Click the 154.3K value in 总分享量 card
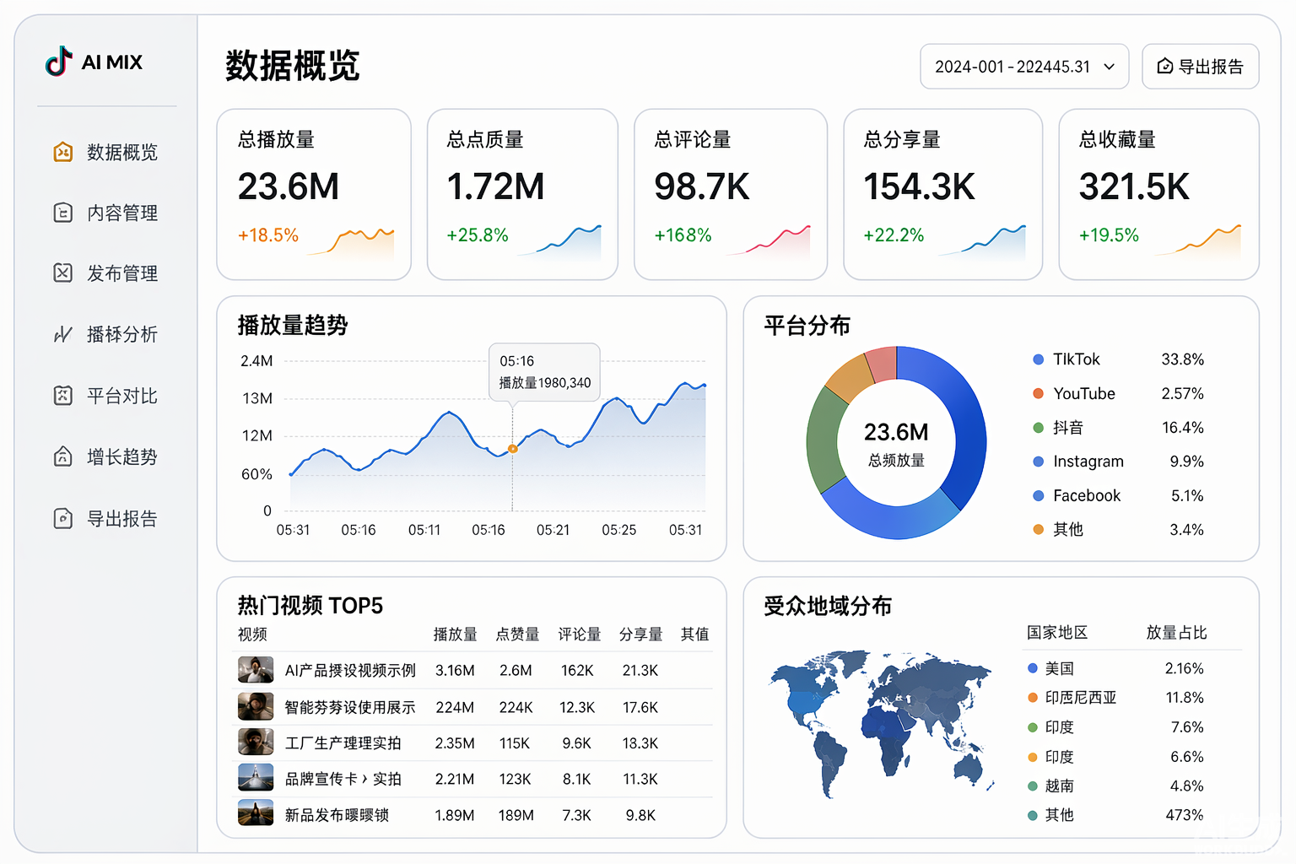The height and width of the screenshot is (864, 1296). point(919,186)
